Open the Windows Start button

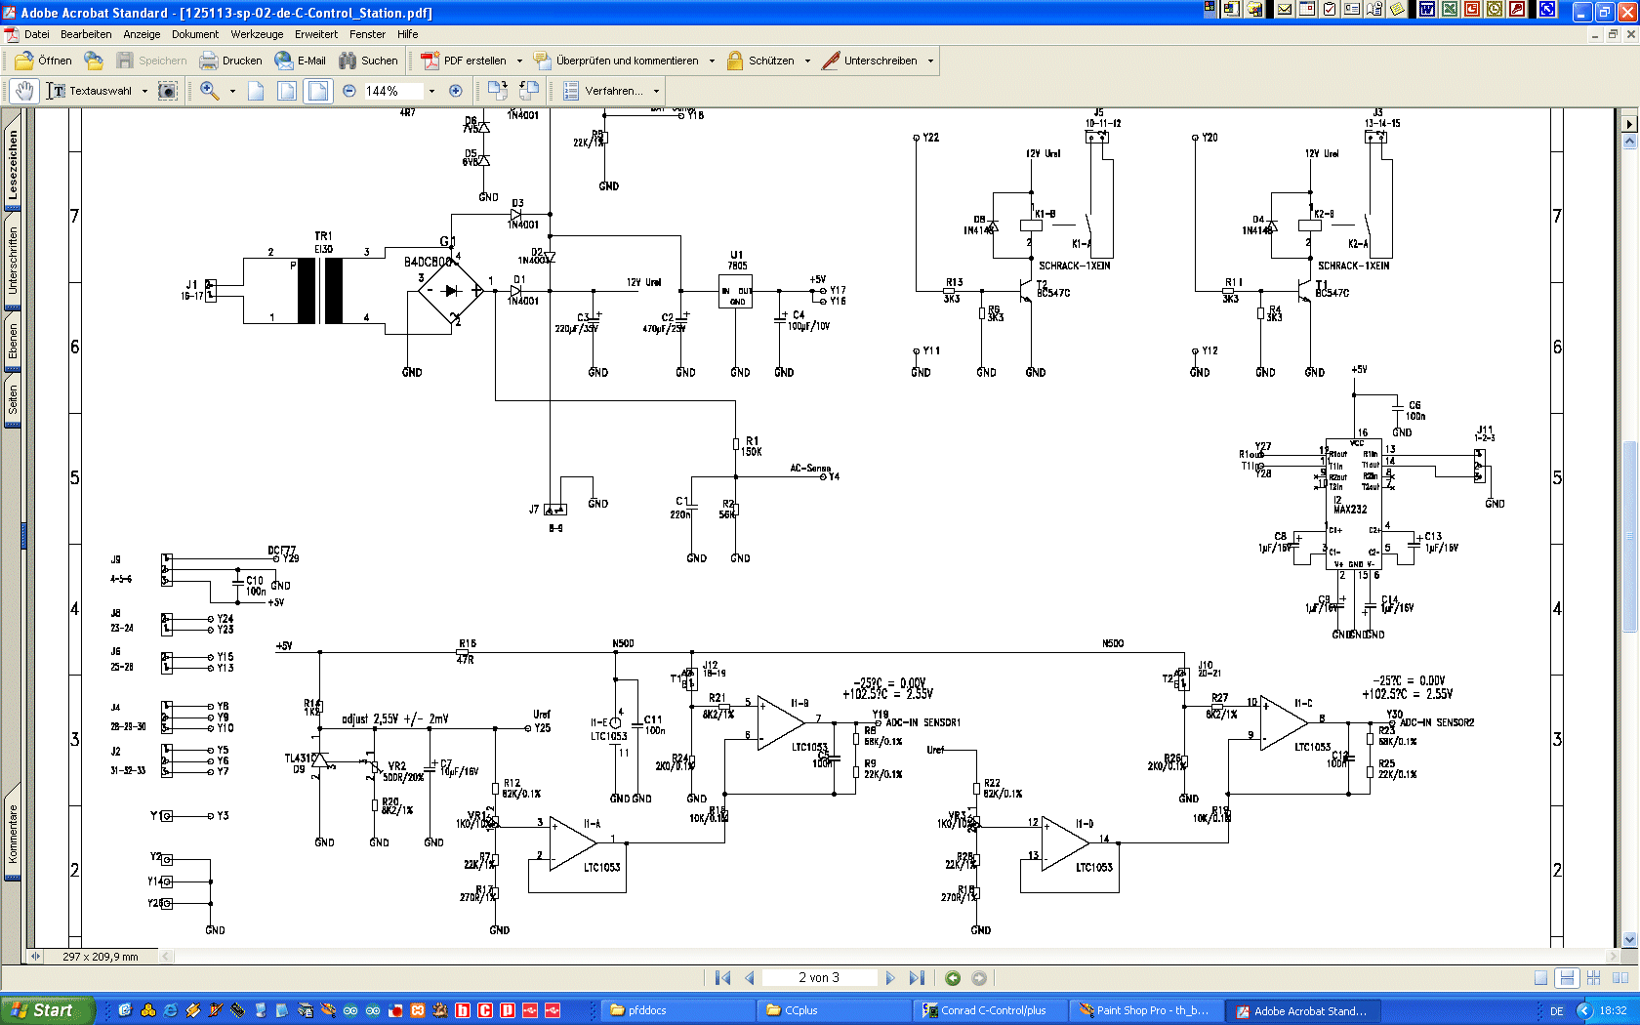[x=48, y=1010]
